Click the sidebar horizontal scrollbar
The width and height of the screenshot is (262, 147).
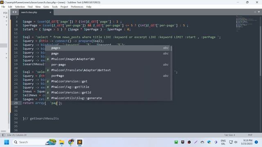tap(3, 131)
